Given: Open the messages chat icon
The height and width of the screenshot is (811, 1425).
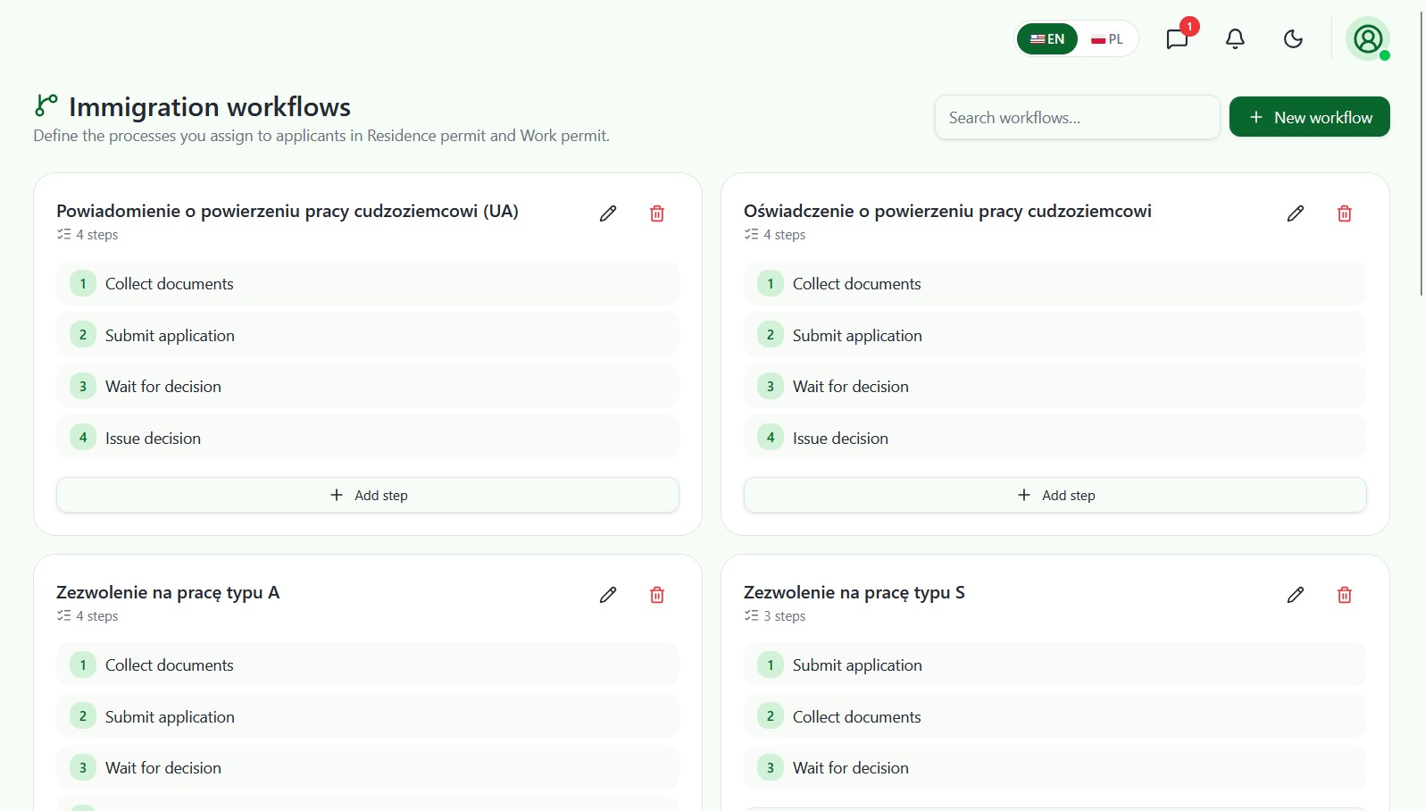Looking at the screenshot, I should (x=1178, y=38).
